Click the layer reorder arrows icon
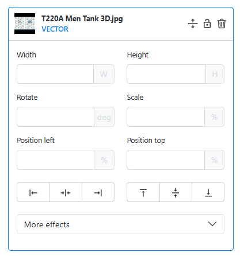240x256 pixels. (x=193, y=24)
